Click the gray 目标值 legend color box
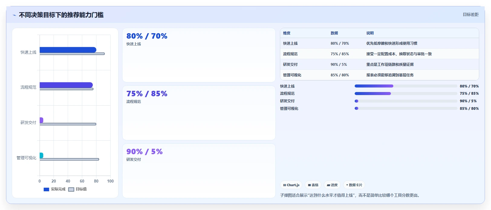Image resolution: width=491 pixels, height=210 pixels. [71, 189]
